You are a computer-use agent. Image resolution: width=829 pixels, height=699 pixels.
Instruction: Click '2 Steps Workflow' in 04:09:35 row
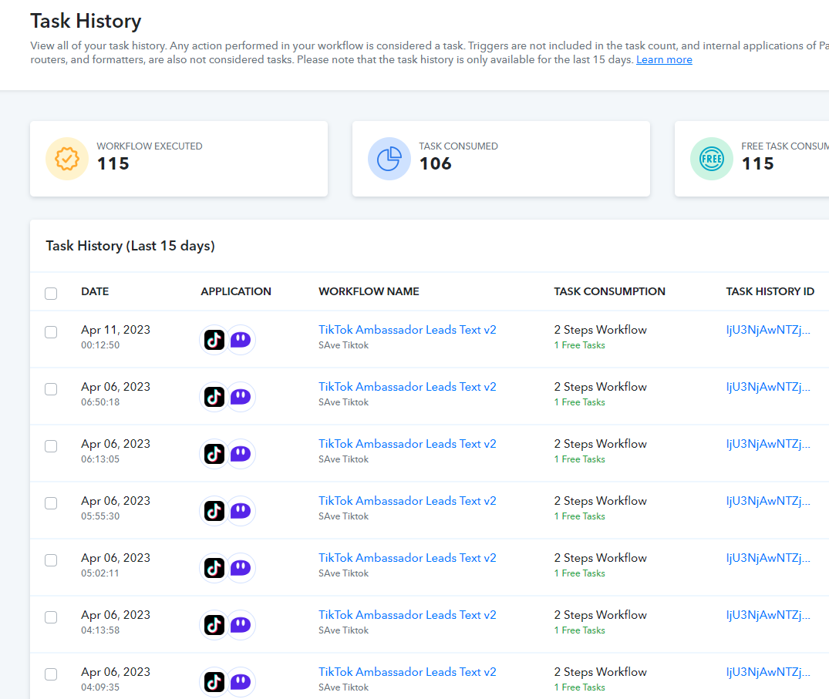pos(600,672)
